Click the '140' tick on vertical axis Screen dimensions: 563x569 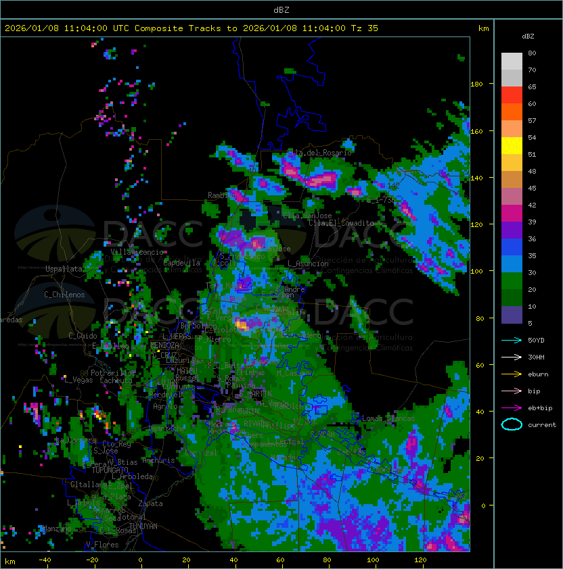point(476,178)
